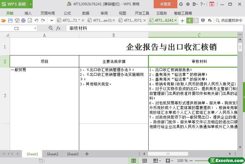The height and width of the screenshot is (164, 245).
Task: Click the Print Preview icon
Action: coord(30,20)
